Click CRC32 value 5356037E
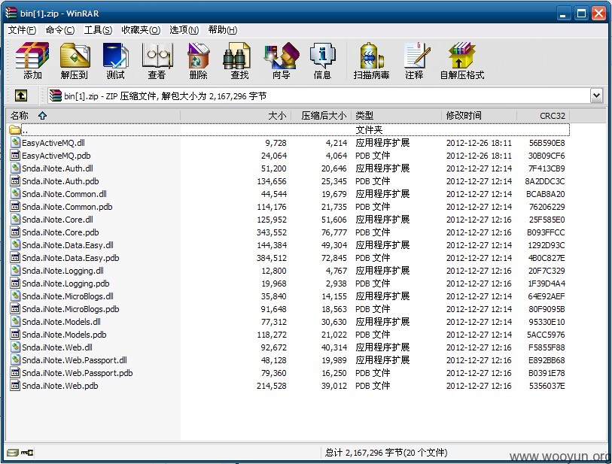 tap(547, 386)
